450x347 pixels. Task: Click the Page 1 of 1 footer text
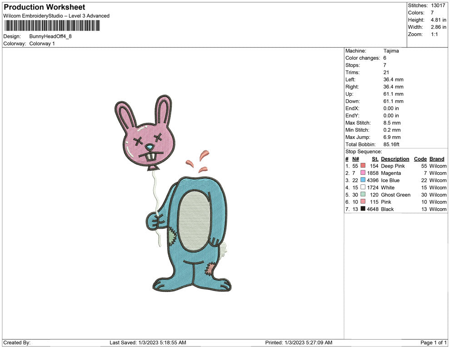point(434,342)
